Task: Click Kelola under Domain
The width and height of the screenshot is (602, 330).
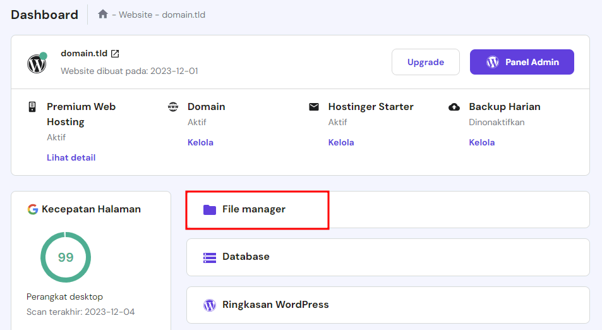Action: tap(200, 142)
